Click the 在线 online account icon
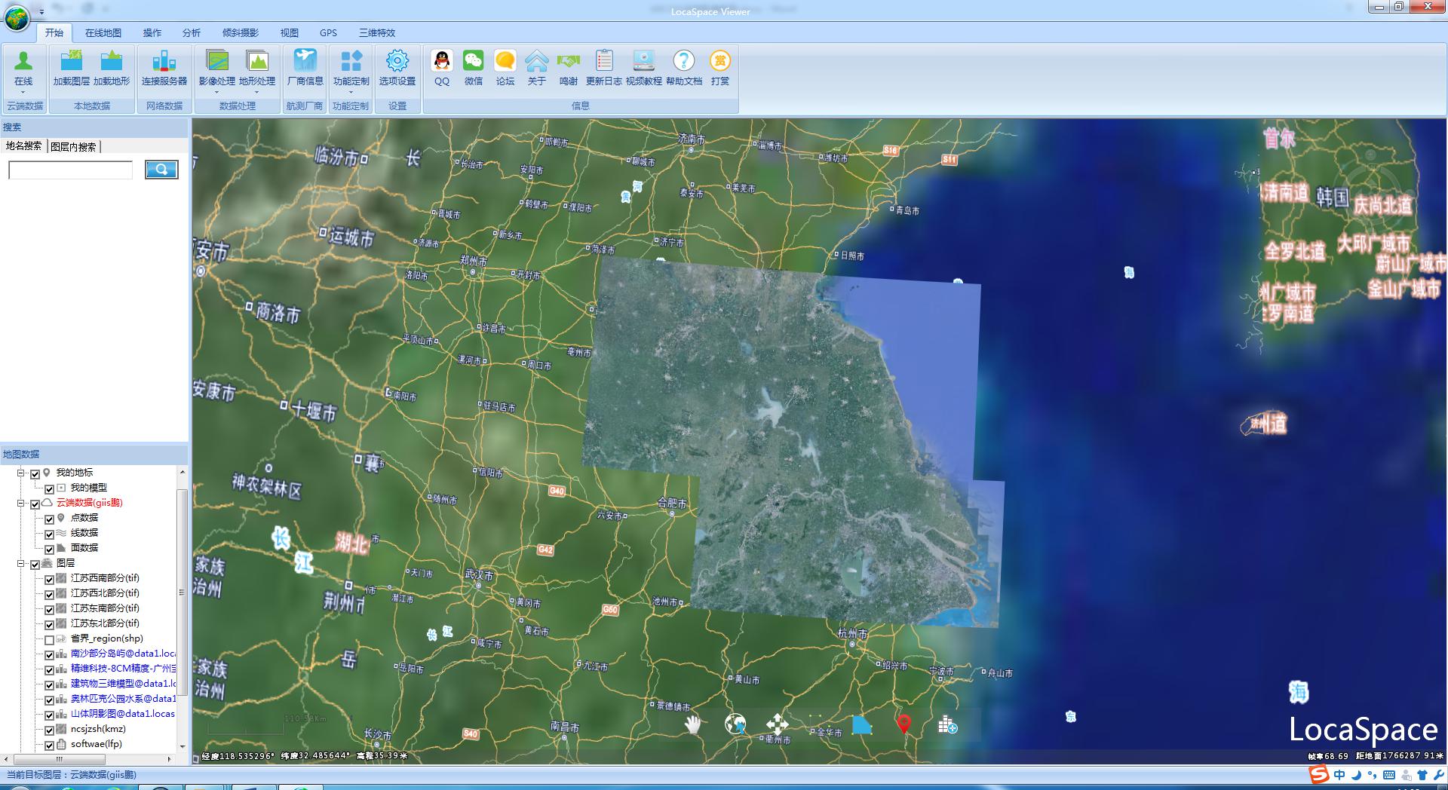The width and height of the screenshot is (1448, 790). [23, 61]
